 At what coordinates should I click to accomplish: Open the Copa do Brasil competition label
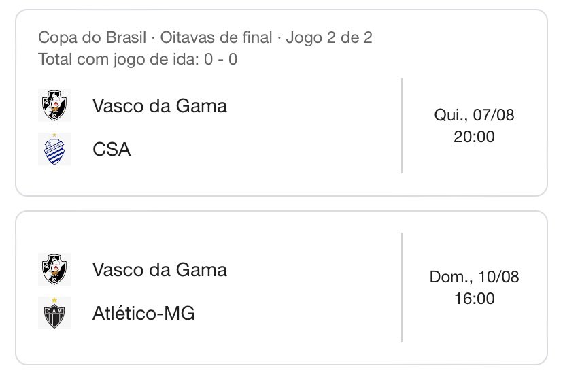point(82,37)
